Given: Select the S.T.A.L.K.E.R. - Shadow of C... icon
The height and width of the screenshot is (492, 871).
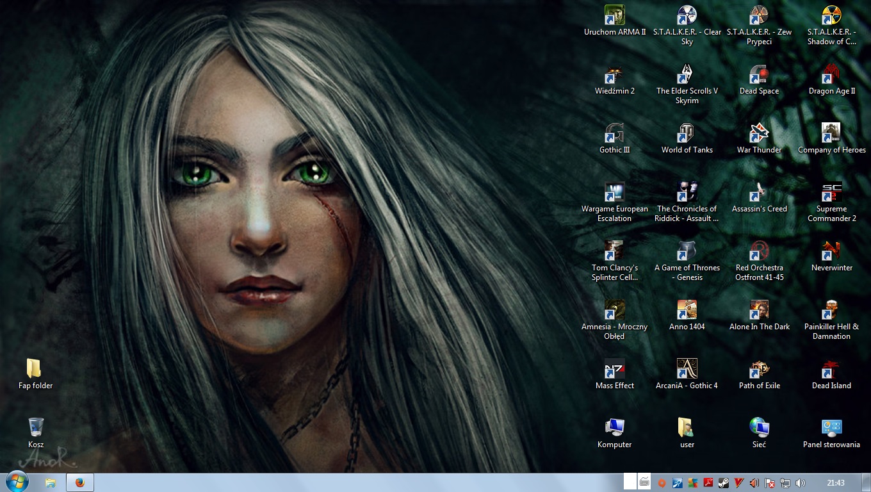Looking at the screenshot, I should click(831, 26).
